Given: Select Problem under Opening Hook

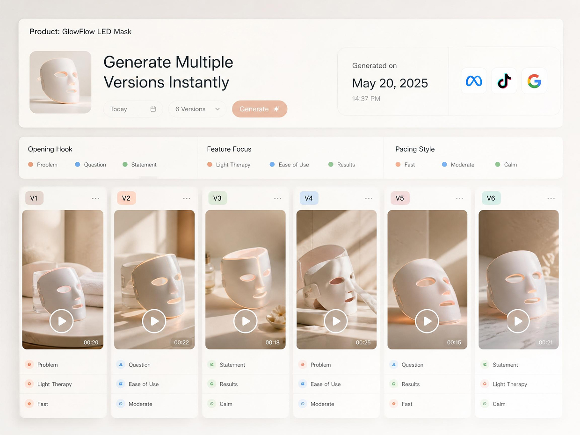Looking at the screenshot, I should (x=43, y=165).
